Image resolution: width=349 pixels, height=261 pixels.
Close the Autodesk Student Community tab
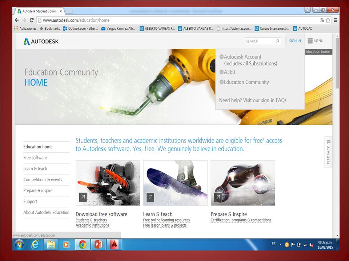coord(61,11)
